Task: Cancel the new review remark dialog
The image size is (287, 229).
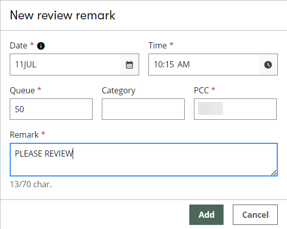Action: click(255, 215)
